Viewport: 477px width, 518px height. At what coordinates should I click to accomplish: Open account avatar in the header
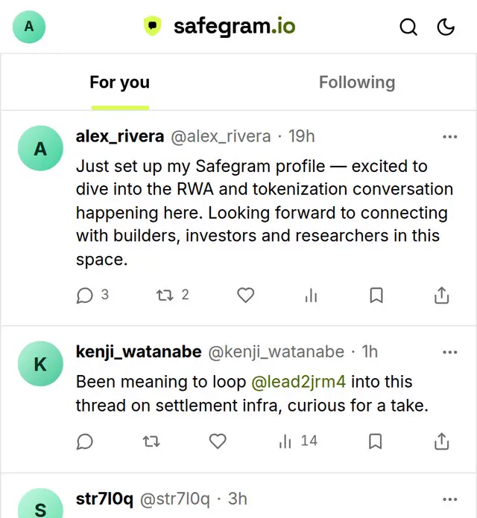[x=29, y=27]
